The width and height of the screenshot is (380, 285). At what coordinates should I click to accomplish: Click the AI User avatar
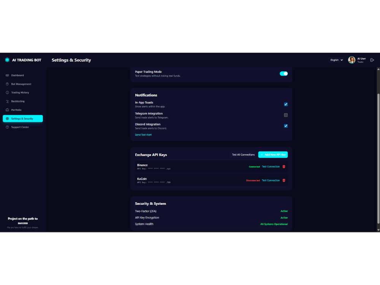tap(351, 60)
